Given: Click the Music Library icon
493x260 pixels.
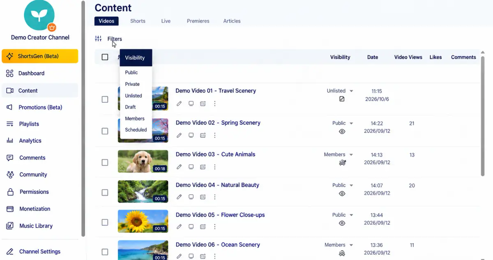Looking at the screenshot, I should pyautogui.click(x=10, y=226).
